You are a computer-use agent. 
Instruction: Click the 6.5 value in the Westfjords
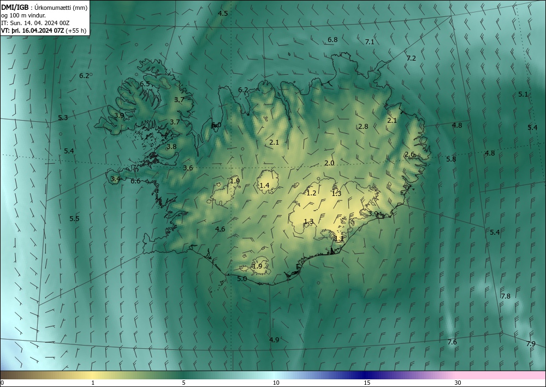coord(145,84)
